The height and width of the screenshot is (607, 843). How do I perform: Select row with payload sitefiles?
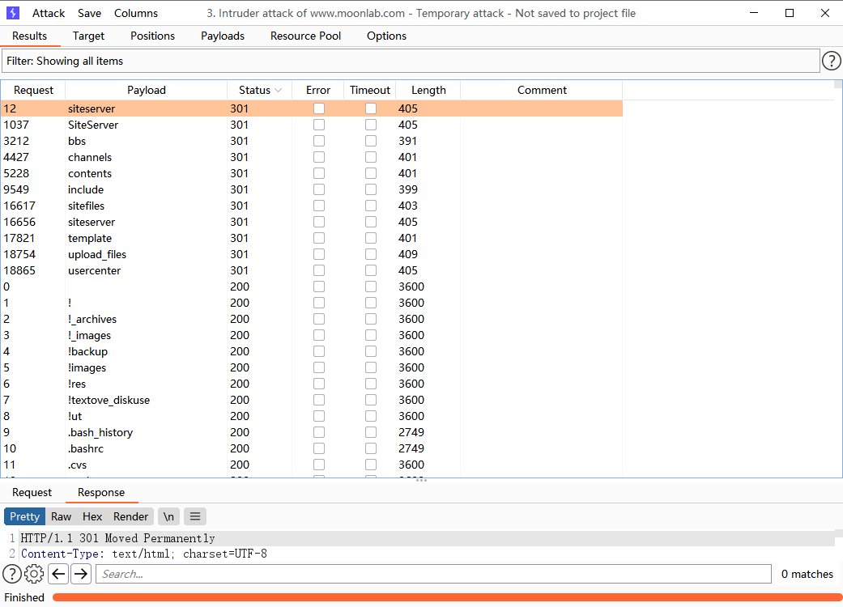point(312,206)
